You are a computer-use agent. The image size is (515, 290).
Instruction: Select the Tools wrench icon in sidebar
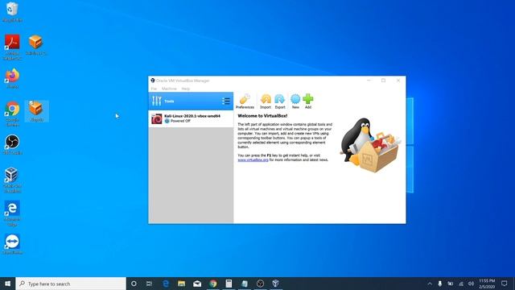click(x=157, y=101)
